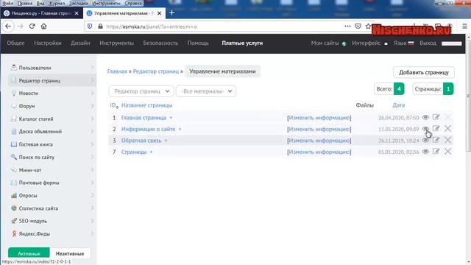
Task: Open the Интерфейс switcher
Action: [x=369, y=43]
